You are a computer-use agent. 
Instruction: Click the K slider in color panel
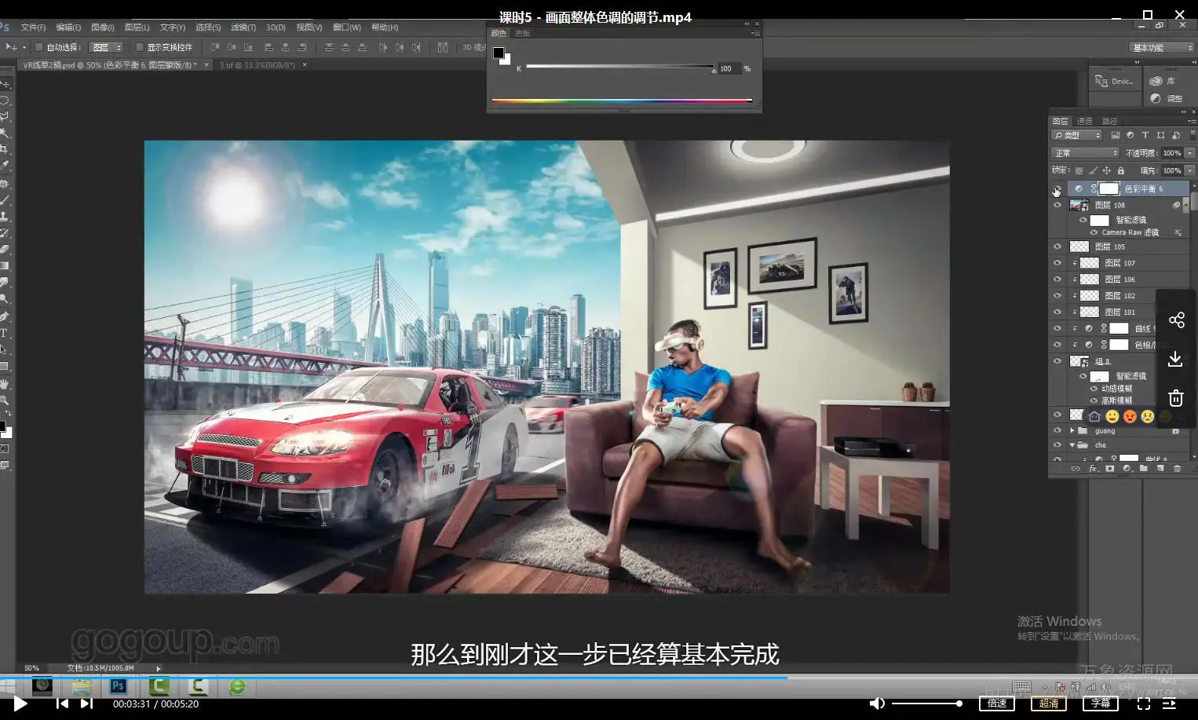pos(619,68)
